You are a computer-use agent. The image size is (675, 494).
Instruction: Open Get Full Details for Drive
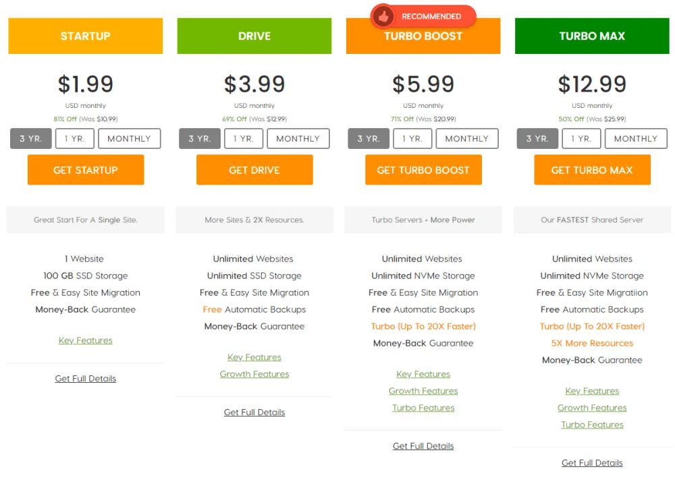coord(254,412)
